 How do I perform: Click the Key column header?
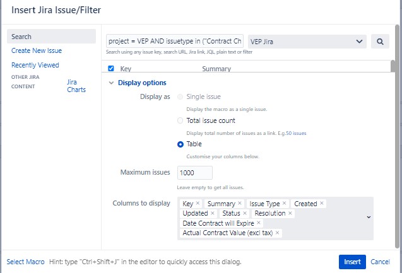(126, 69)
